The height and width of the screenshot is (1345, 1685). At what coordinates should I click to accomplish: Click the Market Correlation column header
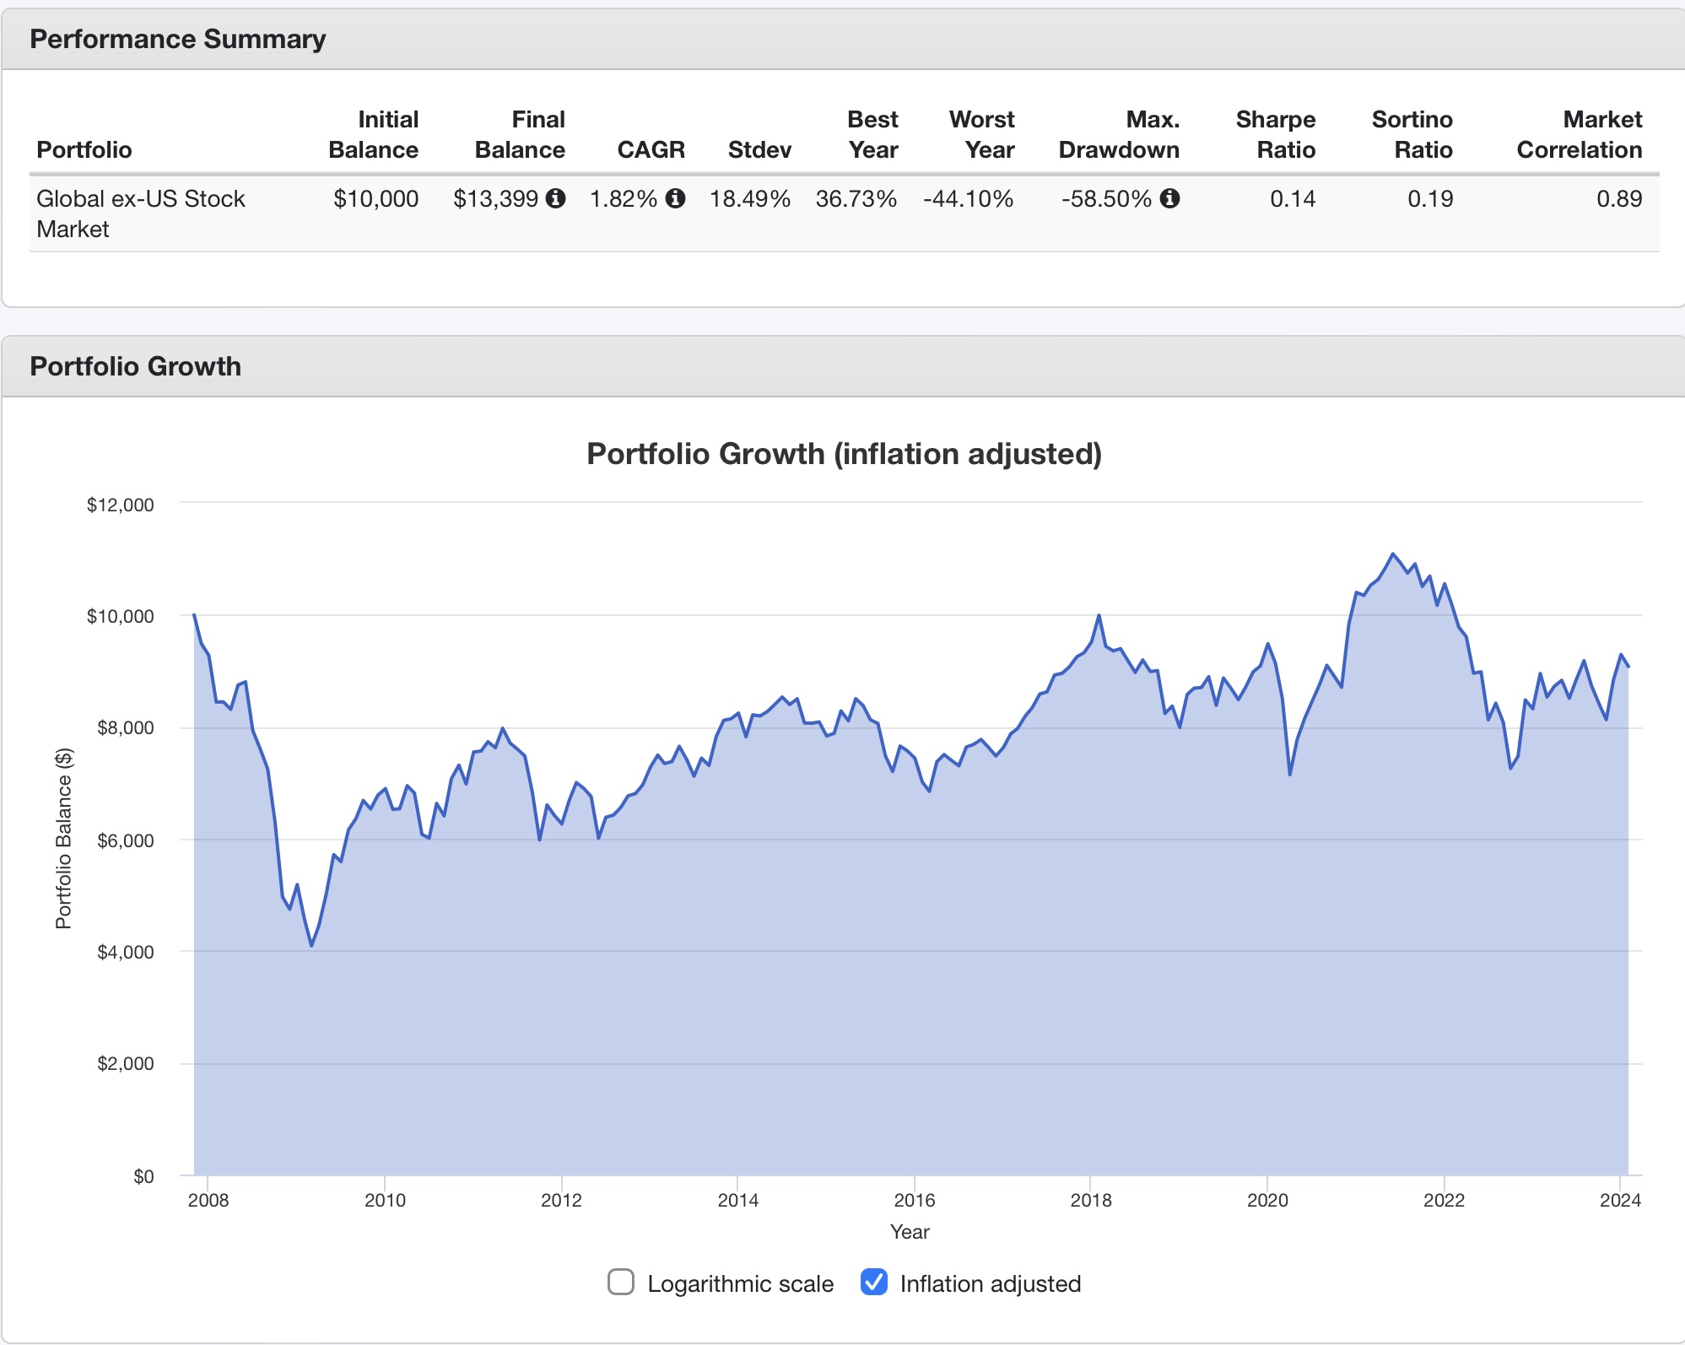pyautogui.click(x=1579, y=134)
